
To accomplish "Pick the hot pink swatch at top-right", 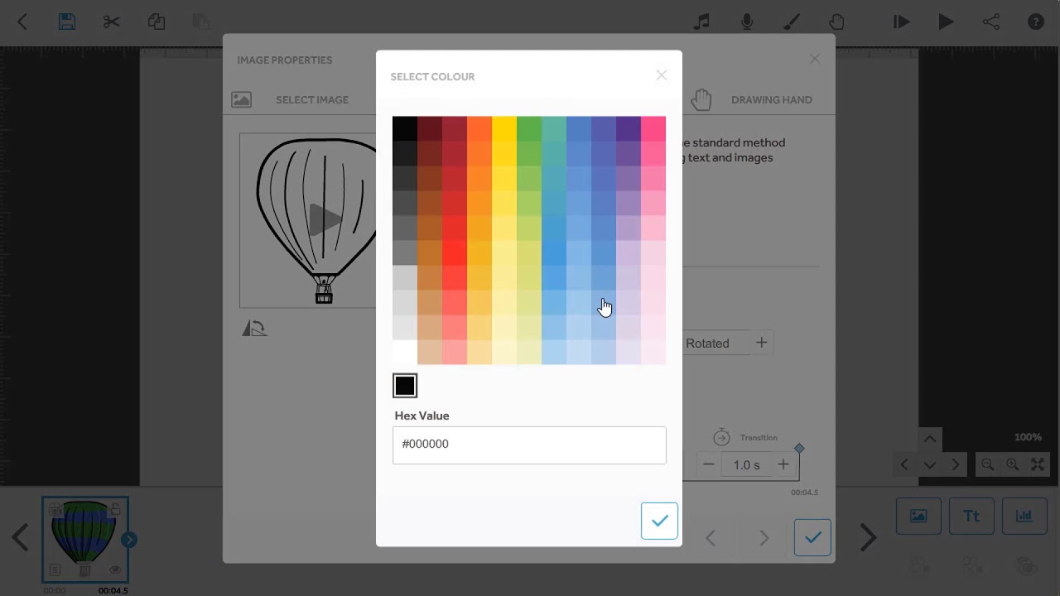I will pyautogui.click(x=653, y=128).
